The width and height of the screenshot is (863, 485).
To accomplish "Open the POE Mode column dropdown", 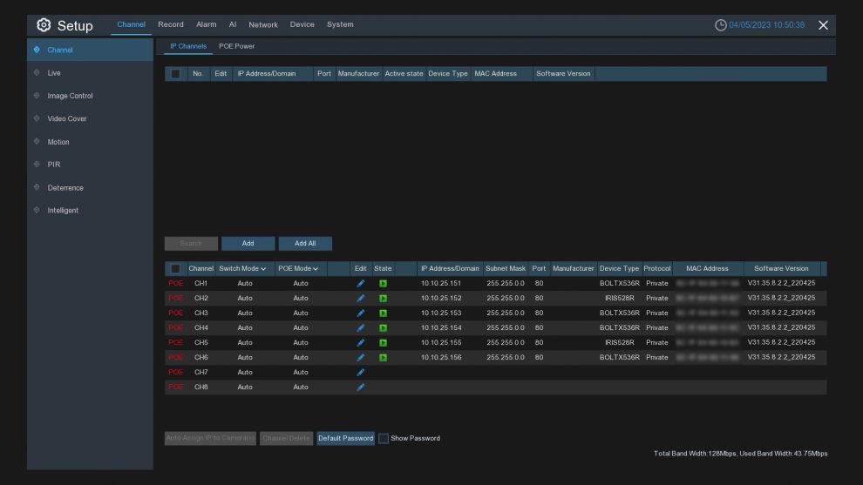I will 298,269.
